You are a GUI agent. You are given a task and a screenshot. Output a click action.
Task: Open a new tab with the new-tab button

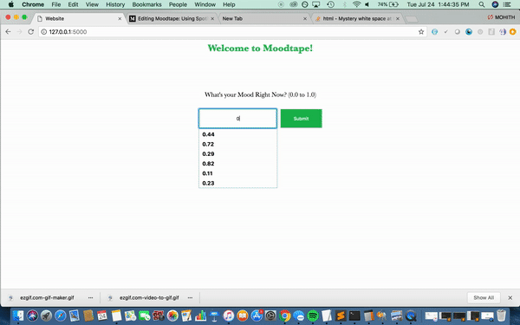412,19
